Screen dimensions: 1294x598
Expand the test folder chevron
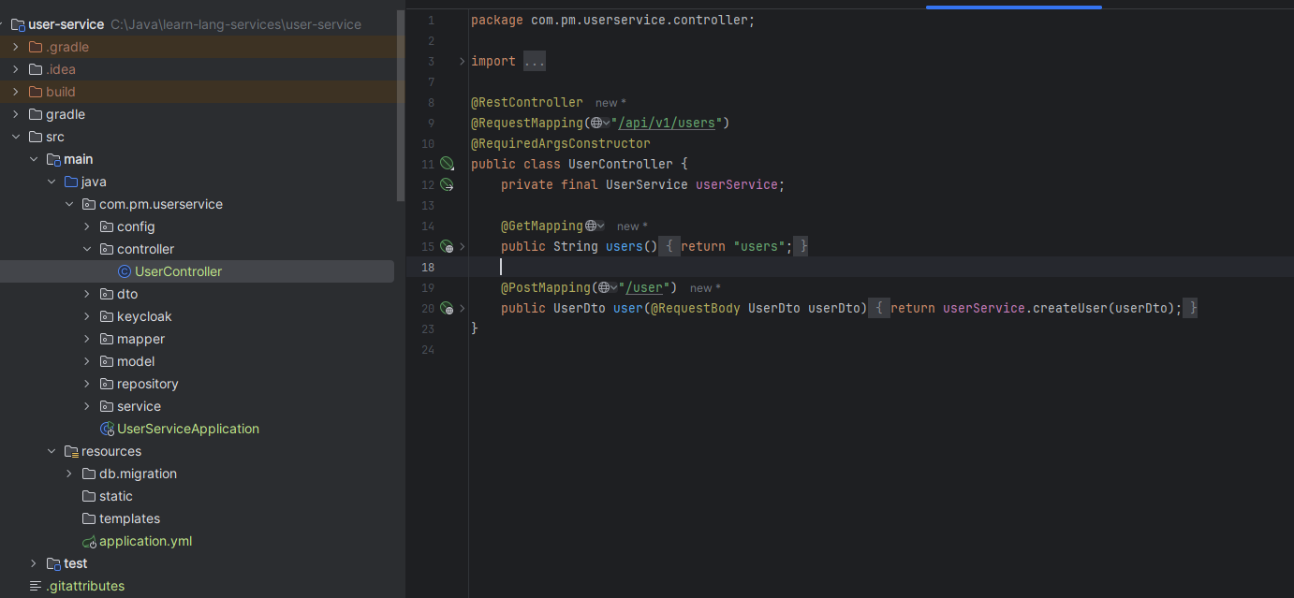pos(34,563)
